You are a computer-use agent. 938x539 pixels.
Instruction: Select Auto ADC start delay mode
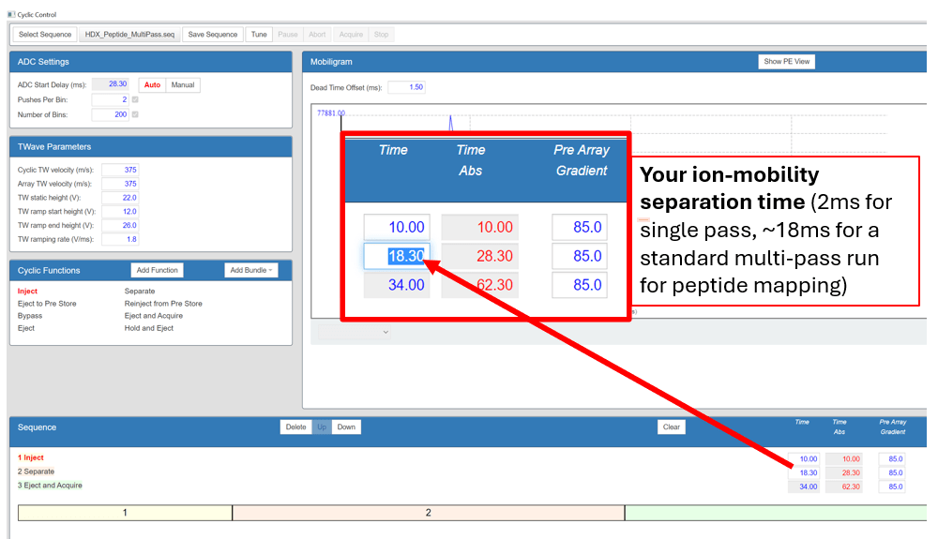pyautogui.click(x=152, y=85)
